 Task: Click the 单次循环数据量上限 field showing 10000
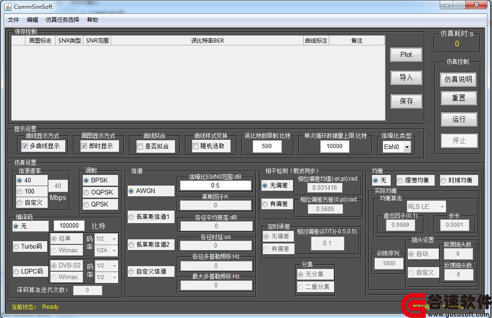pos(335,146)
